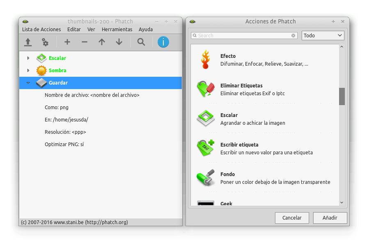Click the Sombra sun icon

(x=41, y=71)
